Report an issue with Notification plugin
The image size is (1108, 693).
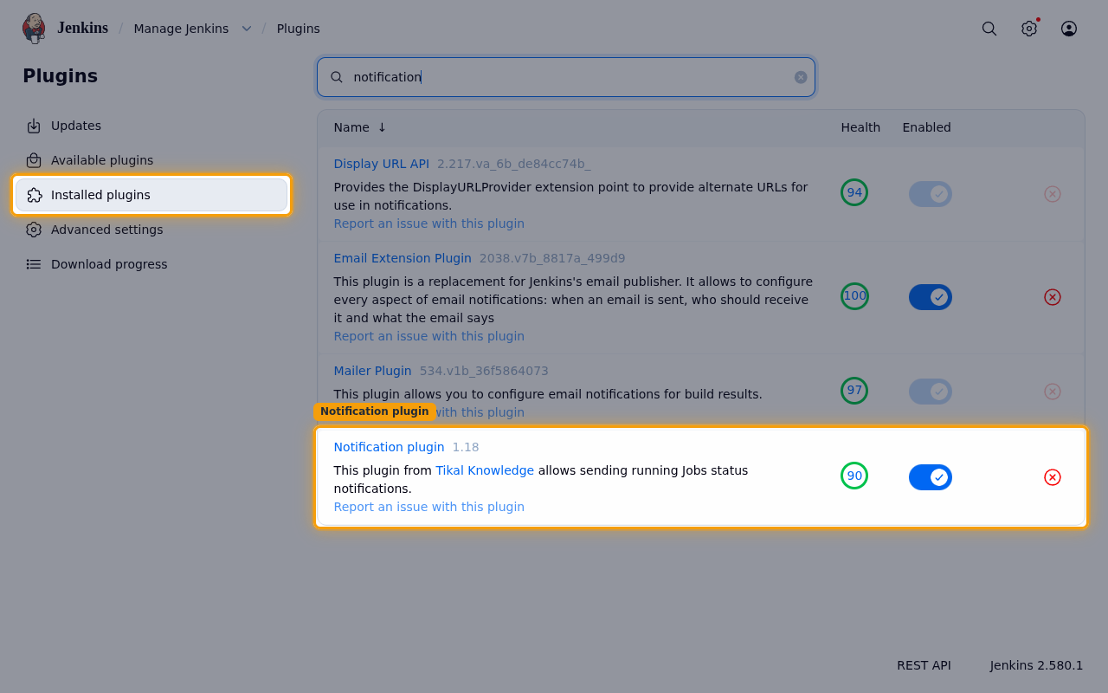tap(429, 507)
